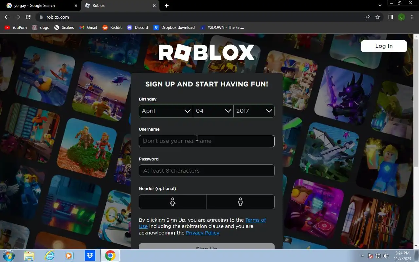
Task: Click the taskbar clock showing 8:24 PM
Action: (x=402, y=256)
